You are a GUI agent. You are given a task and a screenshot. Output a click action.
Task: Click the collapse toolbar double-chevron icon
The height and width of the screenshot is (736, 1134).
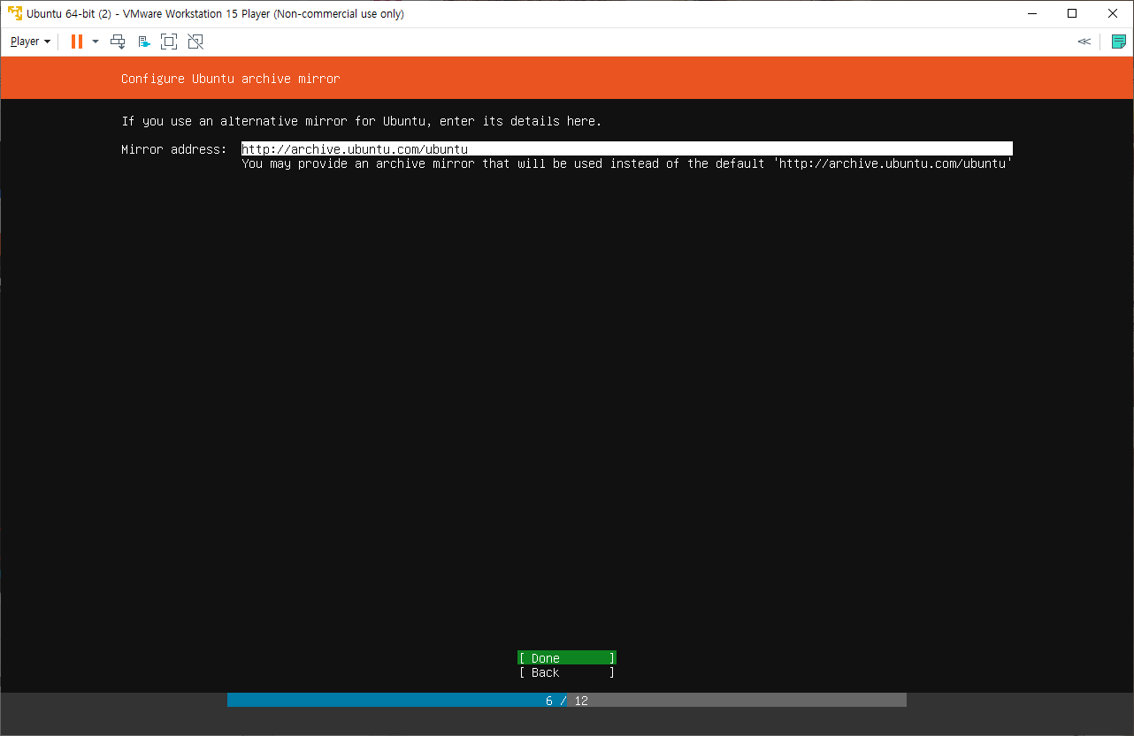(x=1084, y=42)
